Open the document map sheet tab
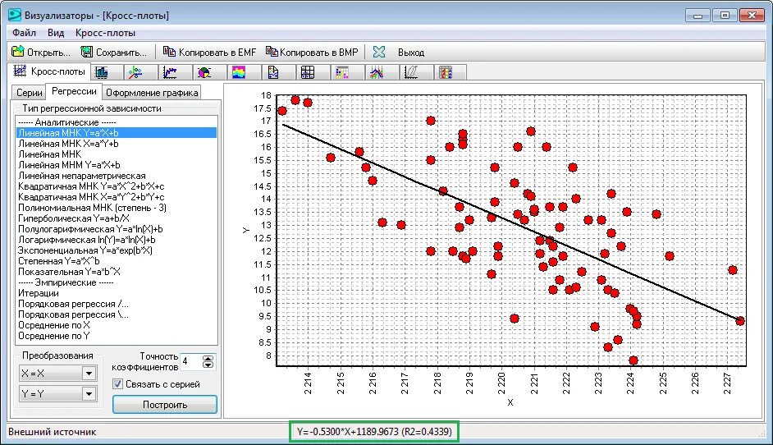 (x=273, y=72)
